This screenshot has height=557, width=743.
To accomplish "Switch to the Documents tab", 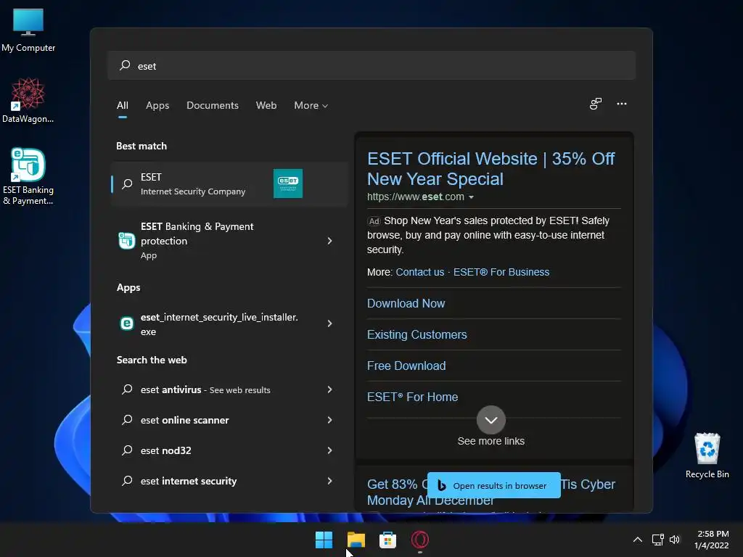I will point(213,105).
